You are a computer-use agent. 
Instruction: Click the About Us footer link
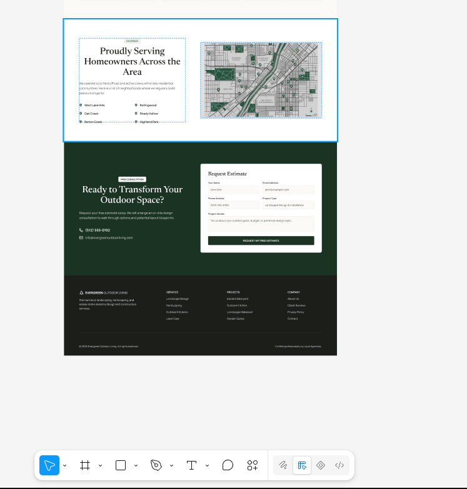coord(293,299)
